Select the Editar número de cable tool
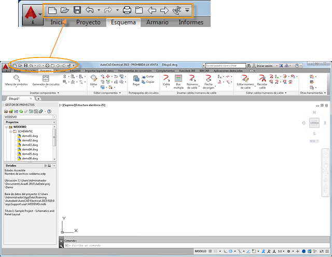Viewport: 332px width, 257px height. coord(245,82)
